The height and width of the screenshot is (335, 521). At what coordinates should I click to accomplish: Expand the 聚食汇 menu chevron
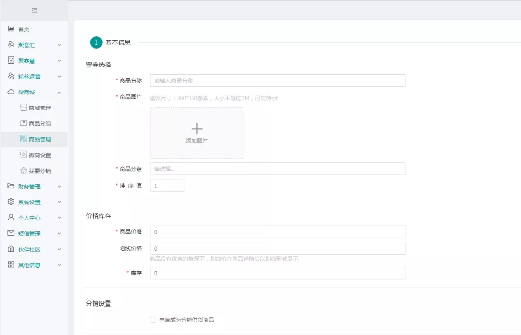click(59, 45)
